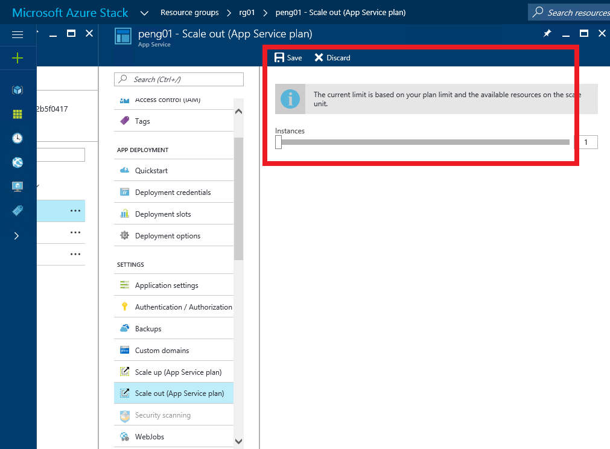The height and width of the screenshot is (449, 610).
Task: Open the tag-shaped icon in sidebar
Action: 17,211
